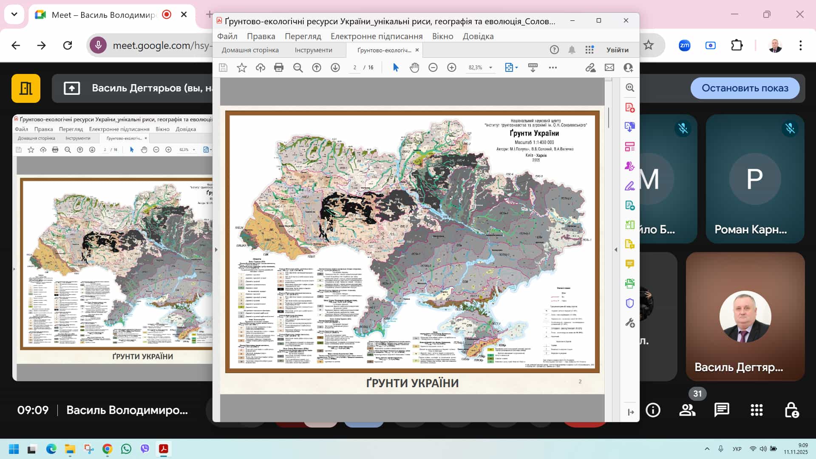Expand the left navigation pane arrow
The width and height of the screenshot is (816, 459).
[x=216, y=250]
